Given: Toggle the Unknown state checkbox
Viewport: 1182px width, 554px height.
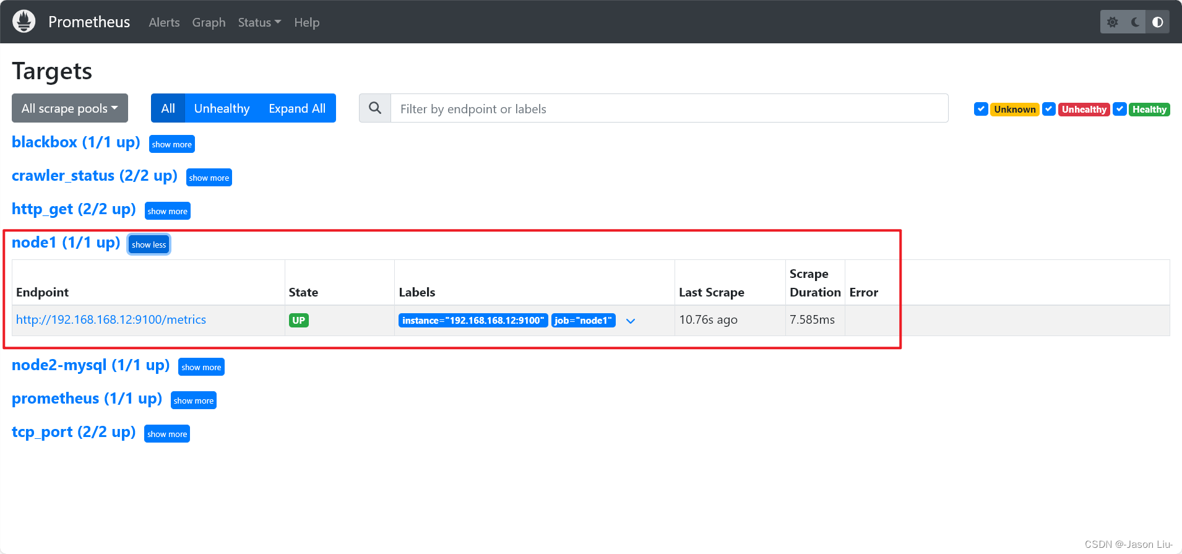Looking at the screenshot, I should pyautogui.click(x=981, y=109).
